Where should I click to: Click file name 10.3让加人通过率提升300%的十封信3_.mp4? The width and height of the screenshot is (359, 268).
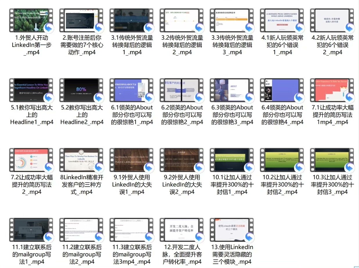tap(332, 185)
